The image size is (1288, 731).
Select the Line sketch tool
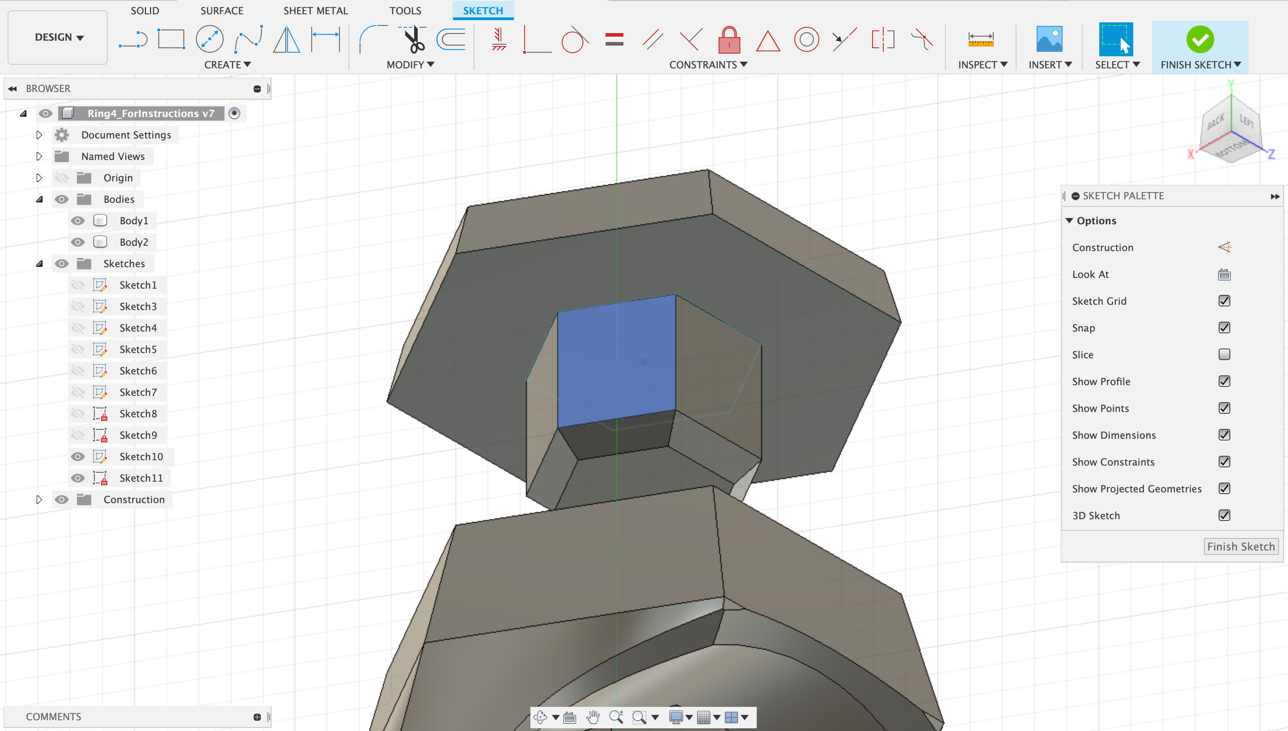[133, 39]
